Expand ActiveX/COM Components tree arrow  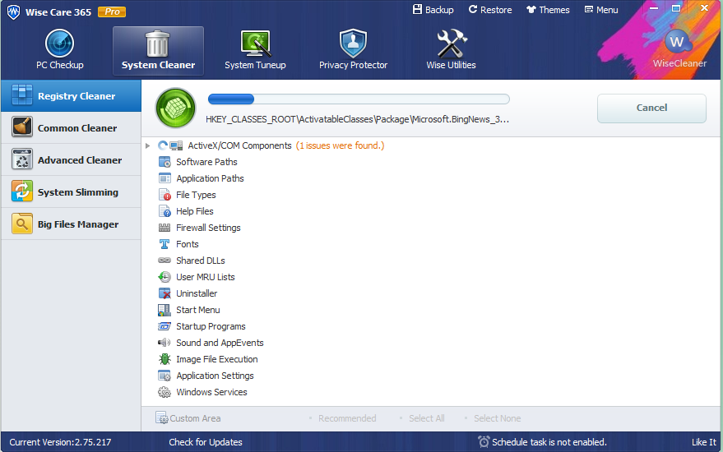[147, 145]
